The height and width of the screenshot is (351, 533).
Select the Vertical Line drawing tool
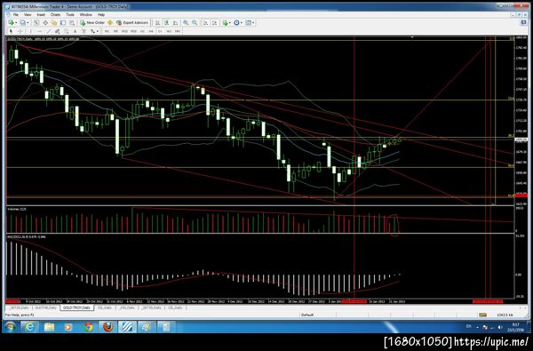tap(30, 31)
